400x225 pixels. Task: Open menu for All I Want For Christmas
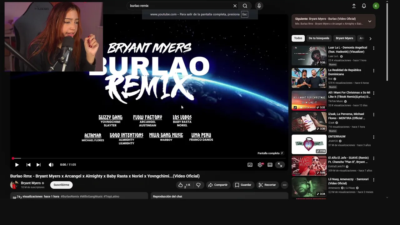[x=373, y=93]
